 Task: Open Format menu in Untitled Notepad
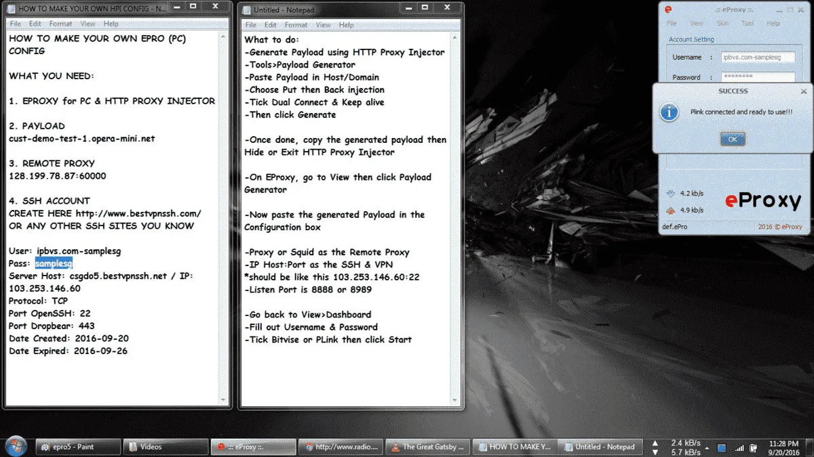pyautogui.click(x=296, y=25)
